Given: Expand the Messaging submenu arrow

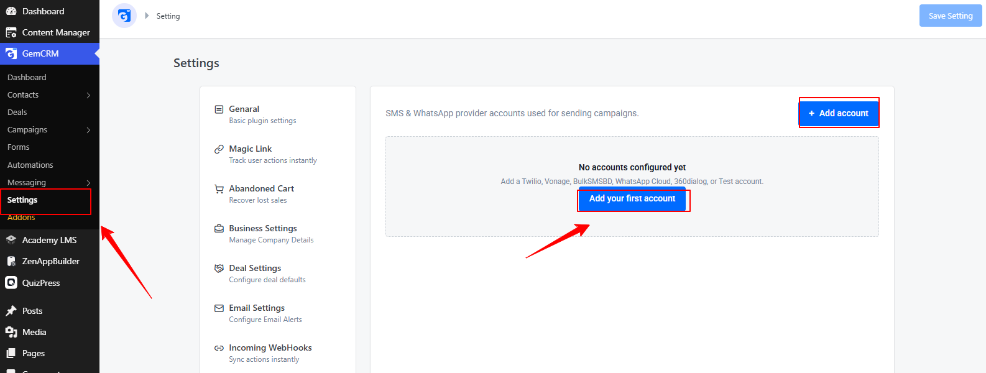Looking at the screenshot, I should (88, 183).
